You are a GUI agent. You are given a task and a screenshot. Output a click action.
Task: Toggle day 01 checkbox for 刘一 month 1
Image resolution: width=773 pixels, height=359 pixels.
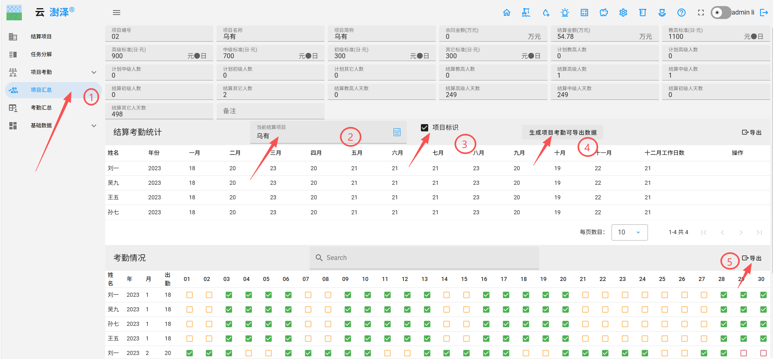(x=189, y=295)
